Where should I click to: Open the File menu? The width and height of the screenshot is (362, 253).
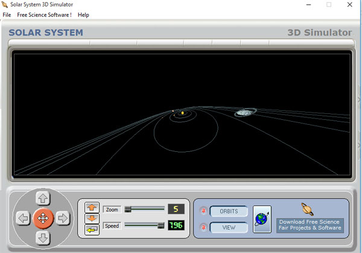(7, 14)
